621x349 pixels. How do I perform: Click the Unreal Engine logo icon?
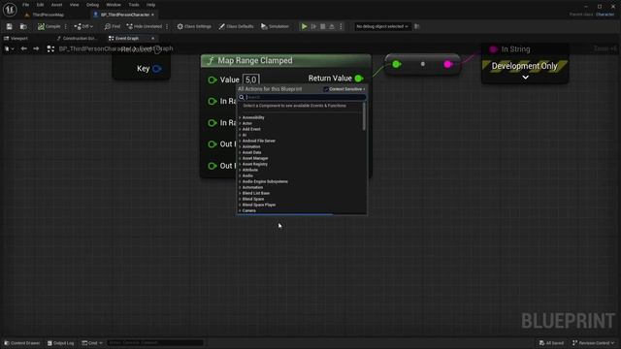coord(10,10)
